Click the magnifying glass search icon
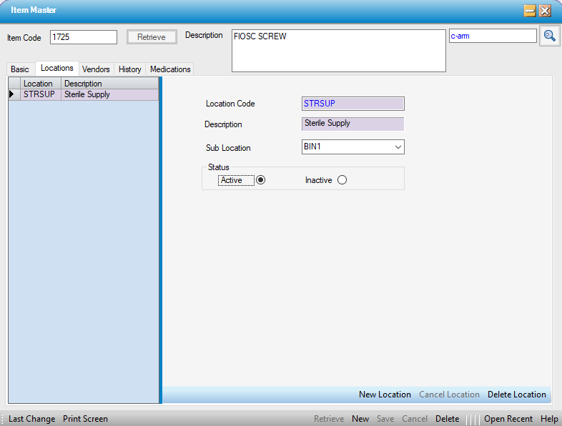Viewport: 562px width, 426px height. tap(549, 36)
